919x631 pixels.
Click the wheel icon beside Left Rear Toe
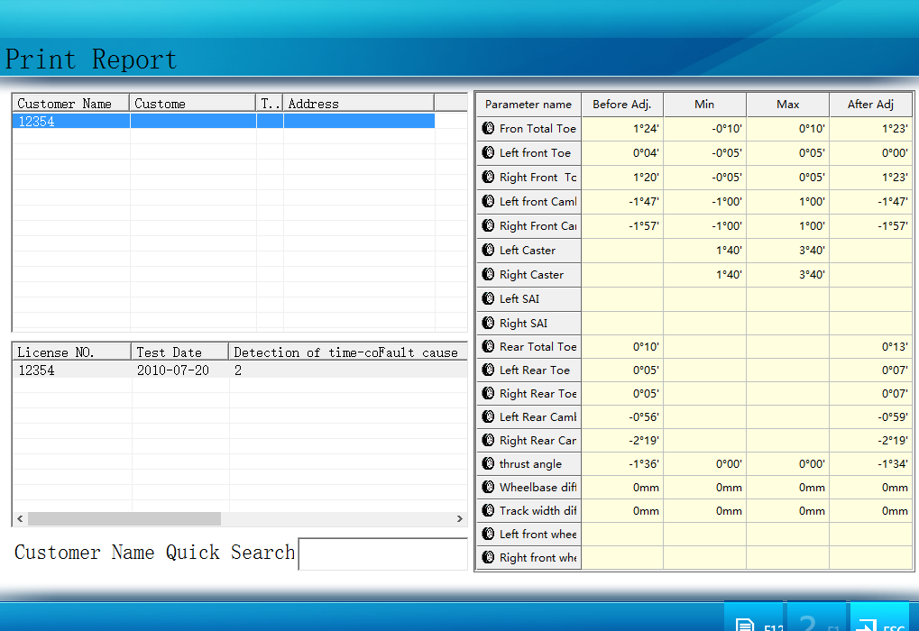[489, 370]
